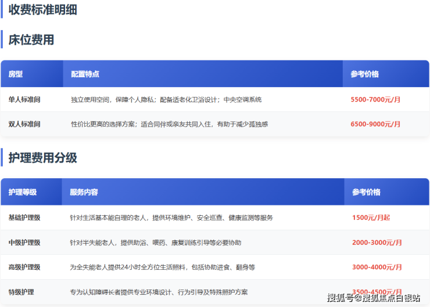Select the 特级护理 care level row
430x307 pixels.
click(21, 292)
